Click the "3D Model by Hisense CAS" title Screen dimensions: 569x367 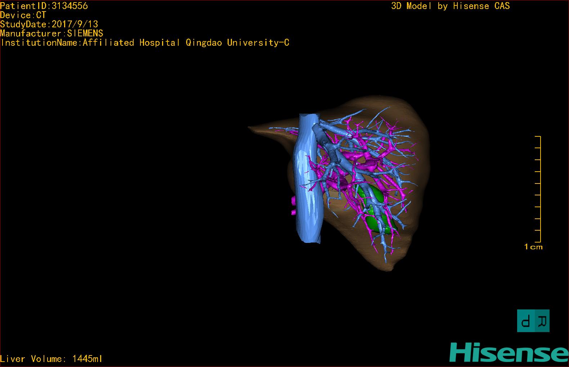(451, 6)
